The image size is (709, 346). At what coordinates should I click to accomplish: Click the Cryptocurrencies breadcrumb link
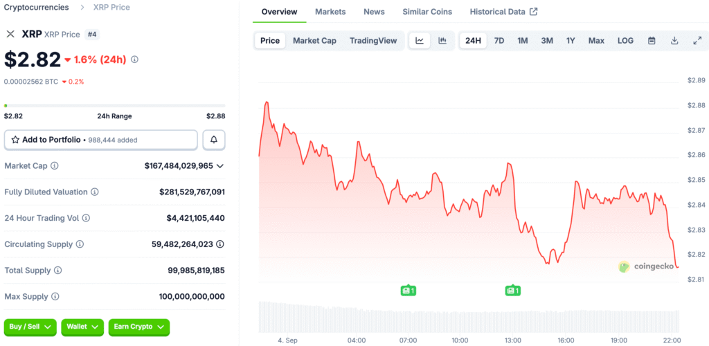[x=37, y=7]
